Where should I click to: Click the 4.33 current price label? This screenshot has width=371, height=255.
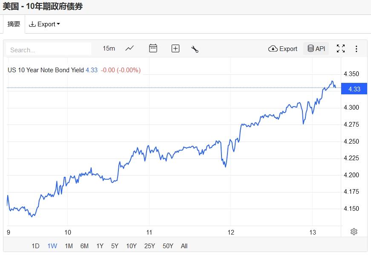coord(354,89)
